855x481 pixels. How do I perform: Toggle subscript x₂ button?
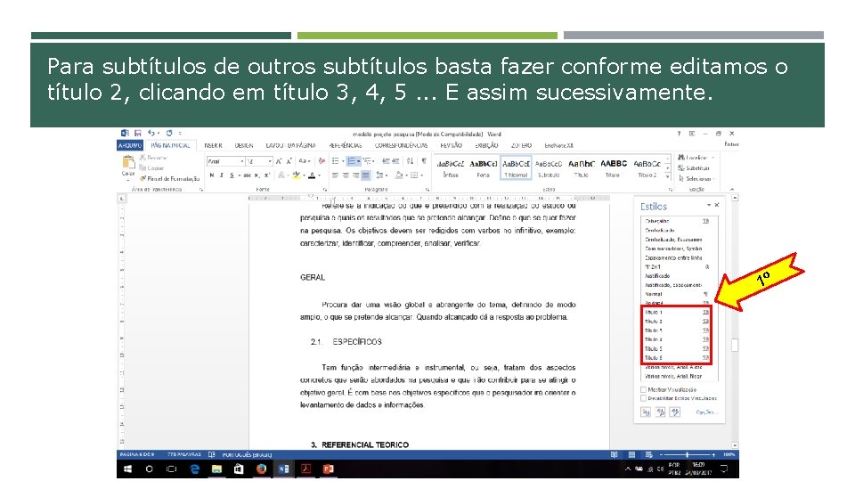(256, 175)
